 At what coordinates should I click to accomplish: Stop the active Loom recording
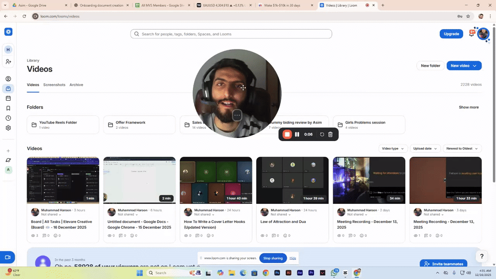287,134
